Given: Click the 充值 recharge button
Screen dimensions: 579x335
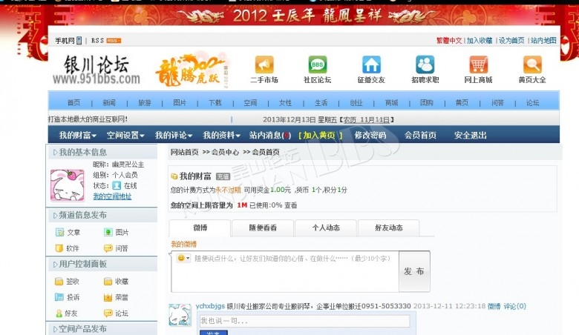Looking at the screenshot, I should click(223, 176).
